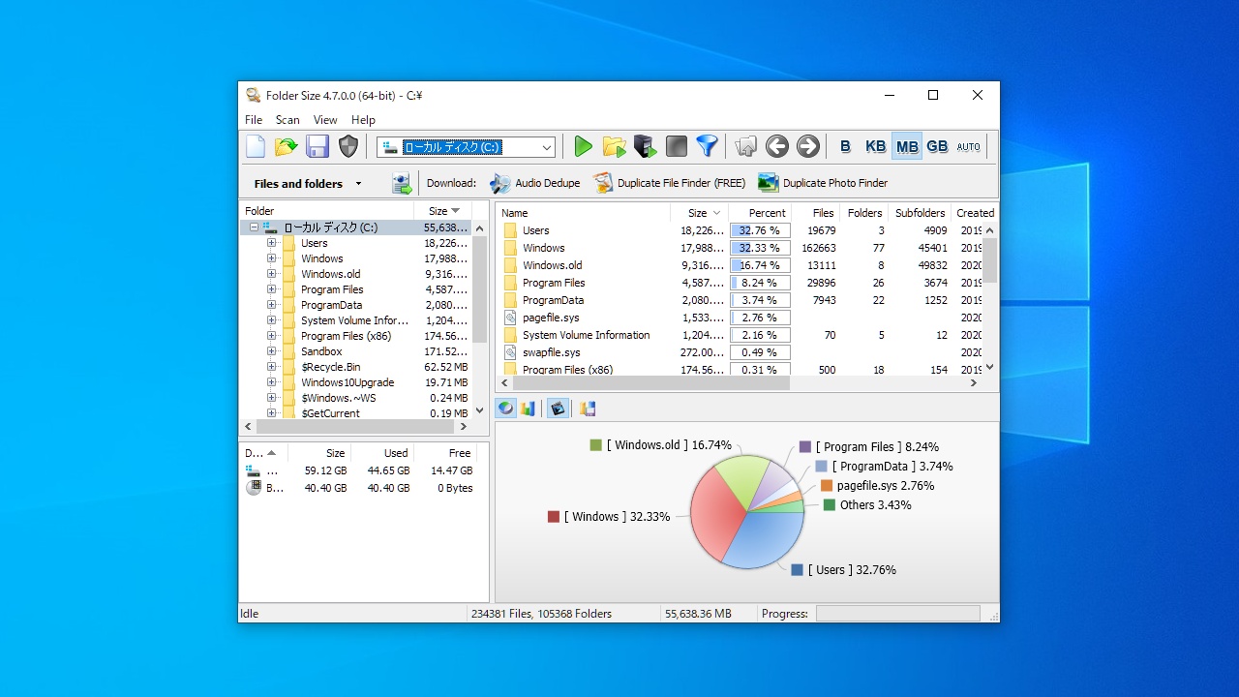Sort file list by Files column
1239x697 pixels.
tap(815, 213)
